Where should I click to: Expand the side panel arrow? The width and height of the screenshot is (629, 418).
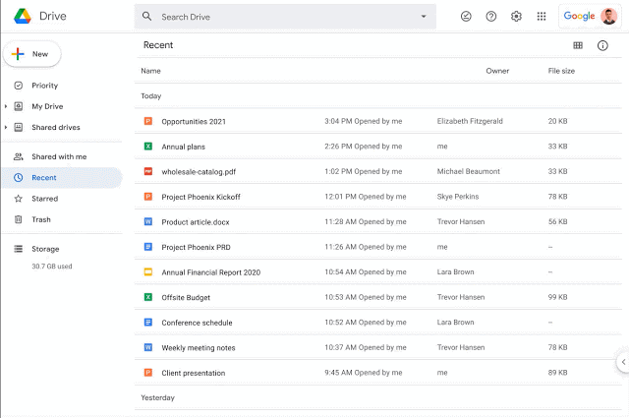621,362
